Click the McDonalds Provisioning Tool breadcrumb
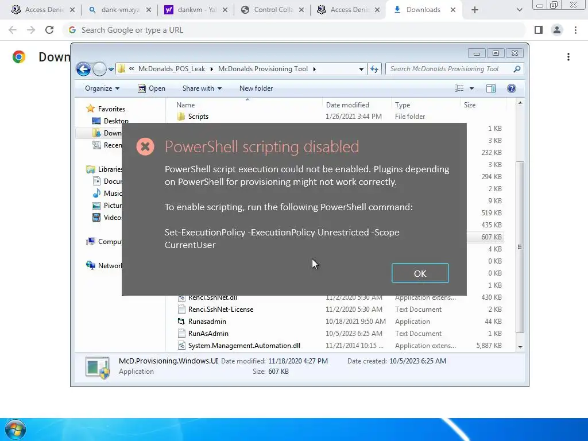588x441 pixels. [x=263, y=69]
